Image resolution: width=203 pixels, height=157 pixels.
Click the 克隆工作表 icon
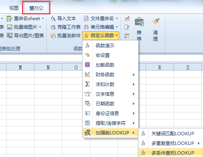[x=53, y=27]
